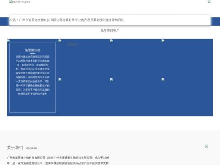Click the broken image icon beside the About us section
220x165 pixels.
point(207,146)
